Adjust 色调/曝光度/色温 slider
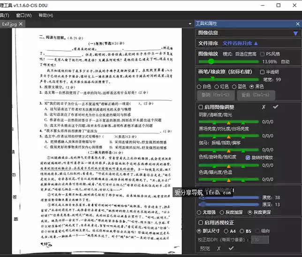The height and width of the screenshot is (257, 302). point(229,180)
